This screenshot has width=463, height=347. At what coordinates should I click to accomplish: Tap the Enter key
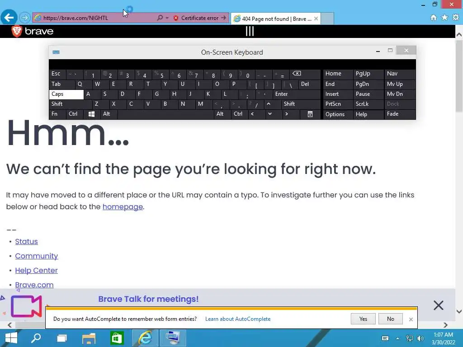pyautogui.click(x=297, y=94)
